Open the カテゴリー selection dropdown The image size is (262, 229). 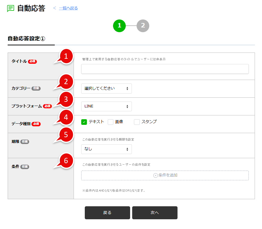click(106, 88)
